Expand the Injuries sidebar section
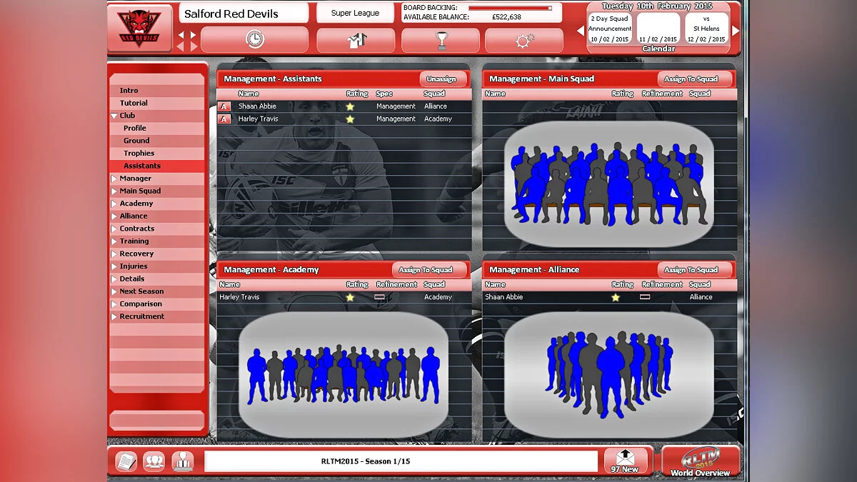Screen dimensions: 857x482 pyautogui.click(x=114, y=266)
